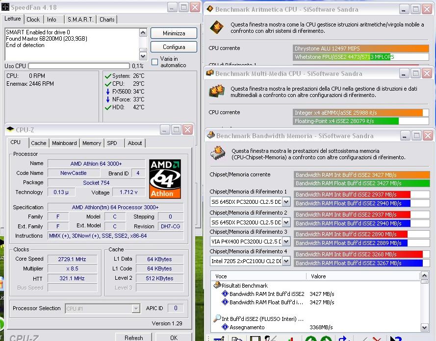Click the help cursor icon in Sandra toolbar

[x=395, y=339]
